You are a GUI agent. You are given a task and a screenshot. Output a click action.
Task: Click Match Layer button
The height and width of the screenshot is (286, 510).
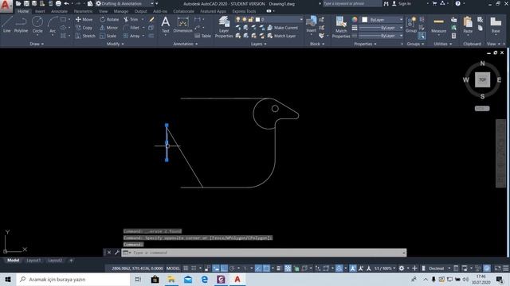pyautogui.click(x=281, y=36)
